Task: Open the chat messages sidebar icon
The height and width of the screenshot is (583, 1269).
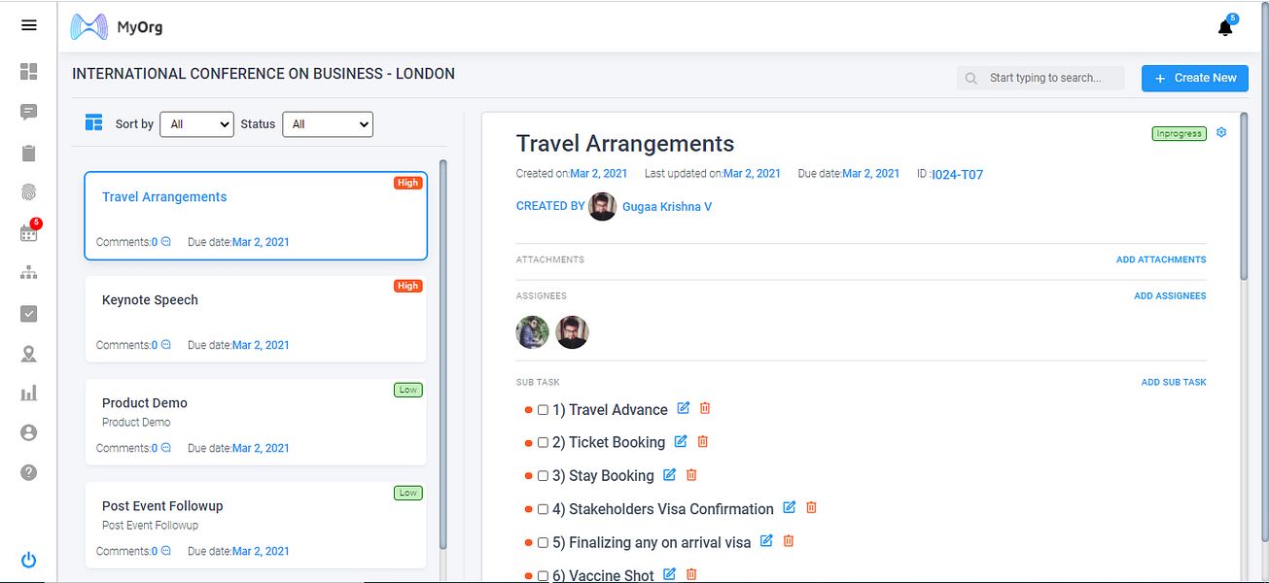Action: [28, 112]
